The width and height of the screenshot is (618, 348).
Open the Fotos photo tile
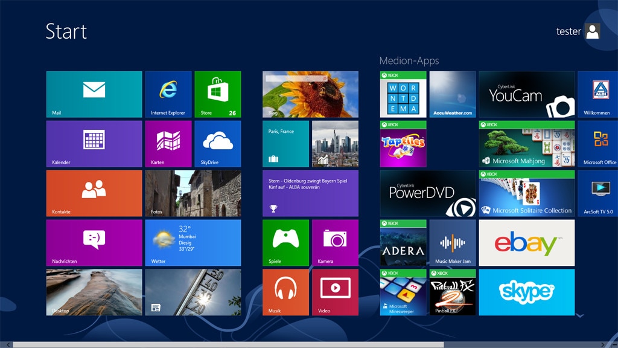[193, 193]
